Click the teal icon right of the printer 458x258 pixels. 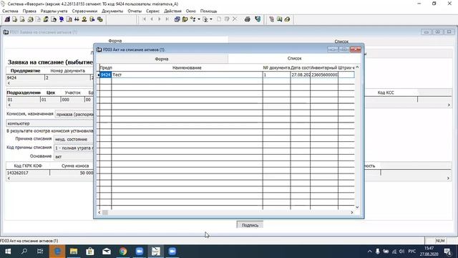[x=258, y=19]
